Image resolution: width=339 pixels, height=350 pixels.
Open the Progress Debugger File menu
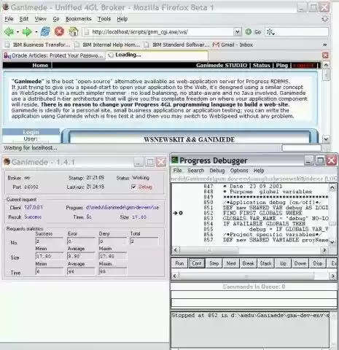(177, 171)
